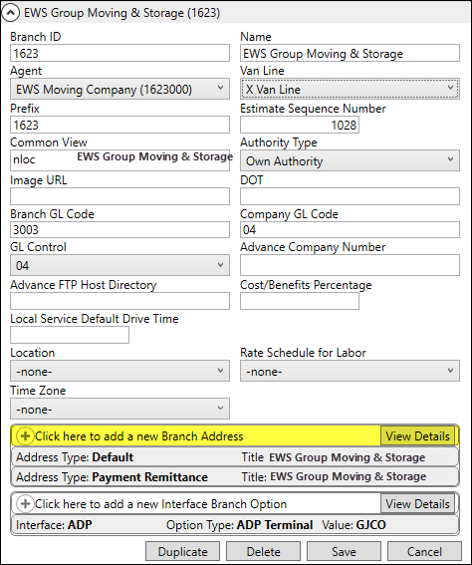Screen dimensions: 472x565
Task: Open the Rate Schedule for Labor dropdown
Action: pyautogui.click(x=350, y=371)
